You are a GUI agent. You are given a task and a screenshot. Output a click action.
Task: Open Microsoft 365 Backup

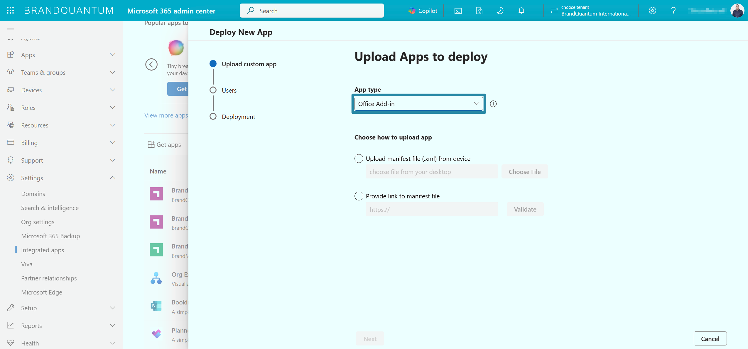[x=50, y=236]
